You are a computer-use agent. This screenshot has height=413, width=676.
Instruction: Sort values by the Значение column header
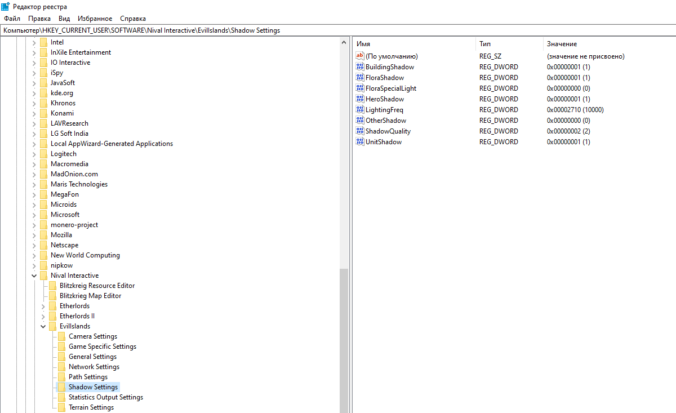[610, 44]
